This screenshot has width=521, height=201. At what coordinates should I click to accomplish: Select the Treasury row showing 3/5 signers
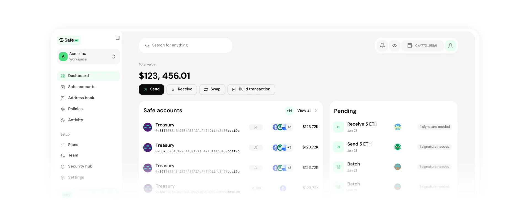pos(231,188)
